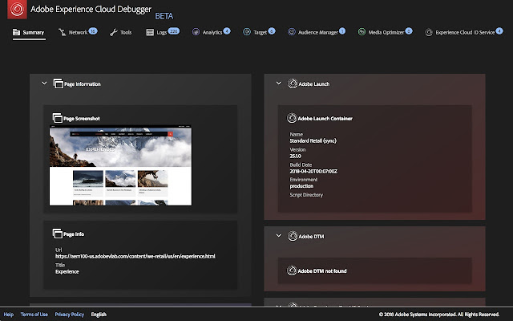The image size is (513, 321).
Task: Click the Page Information header icon
Action: coord(59,83)
